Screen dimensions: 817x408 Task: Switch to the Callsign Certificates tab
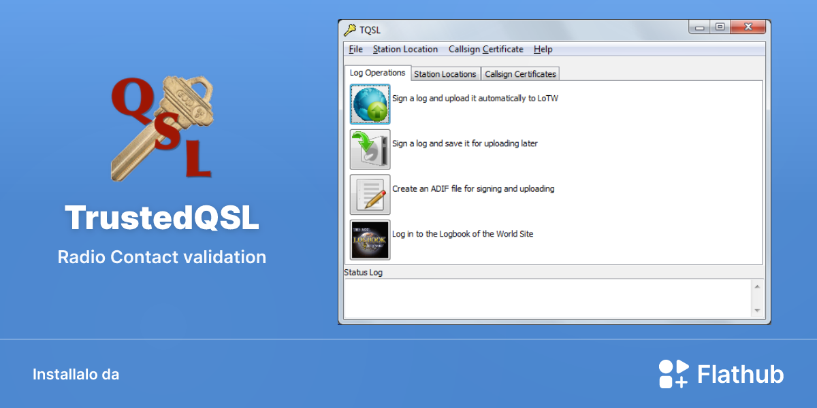pyautogui.click(x=520, y=74)
